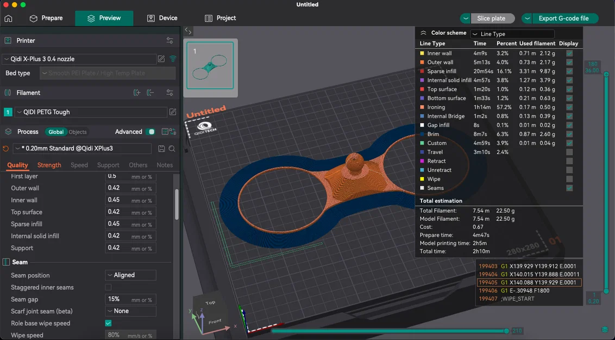Edit the QIDI PETG Tough filament preset

click(x=173, y=112)
